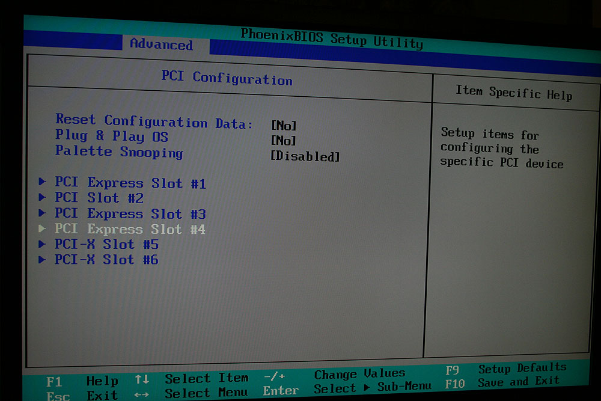The image size is (601, 401).
Task: Click -/+ Change Values hint
Action: 335,374
